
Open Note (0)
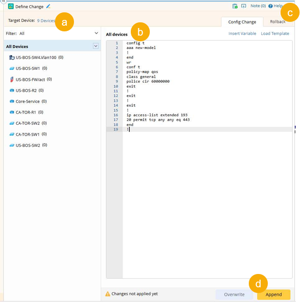pyautogui.click(x=258, y=6)
